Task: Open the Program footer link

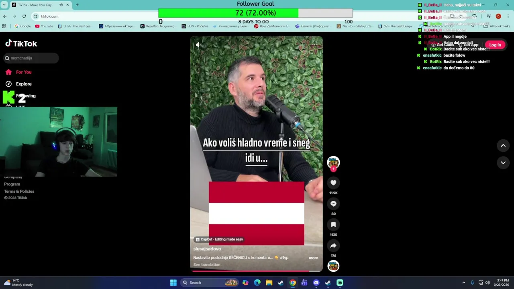Action: 12,184
